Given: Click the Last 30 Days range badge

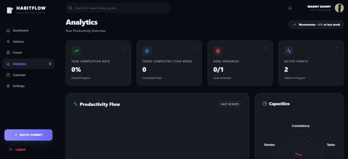Looking at the screenshot, I should (230, 104).
